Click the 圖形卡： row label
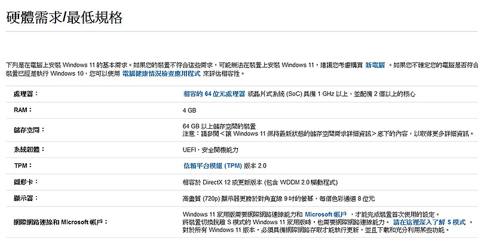 pyautogui.click(x=26, y=182)
